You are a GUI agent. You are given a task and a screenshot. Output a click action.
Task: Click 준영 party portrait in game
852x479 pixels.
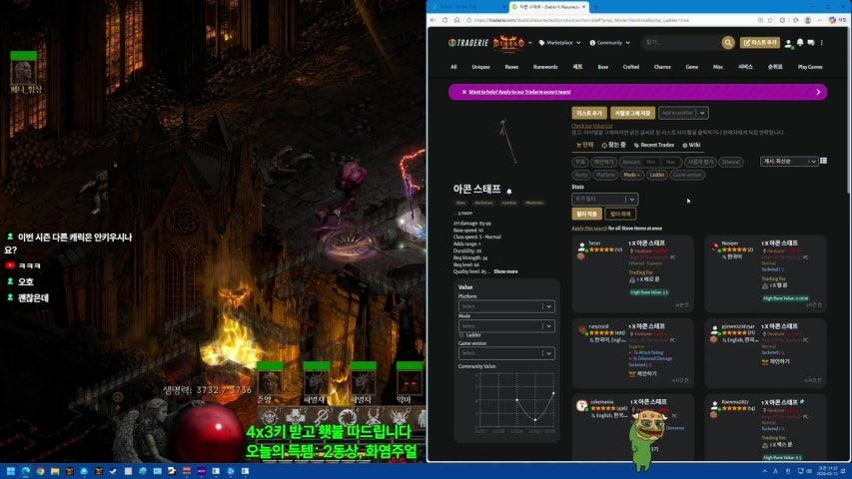tap(270, 382)
